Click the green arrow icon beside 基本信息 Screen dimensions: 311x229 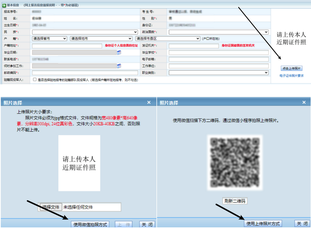4,5
